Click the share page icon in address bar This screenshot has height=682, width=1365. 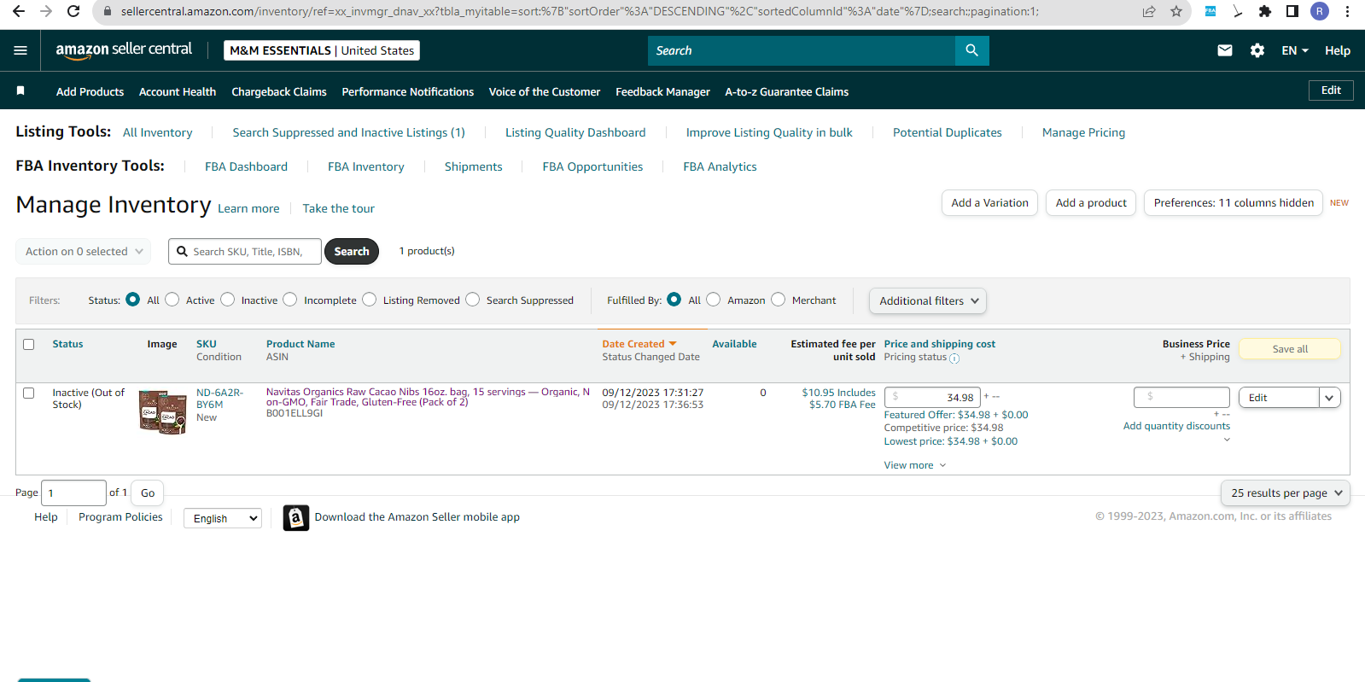pyautogui.click(x=1149, y=11)
